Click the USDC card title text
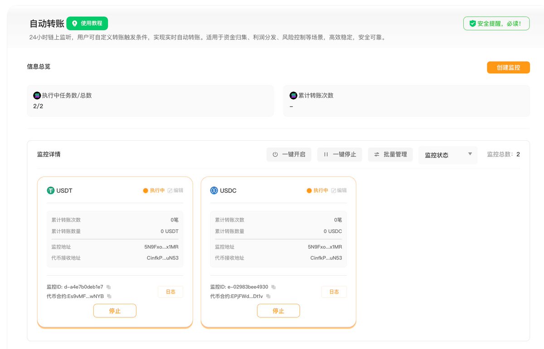This screenshot has height=349, width=544. pyautogui.click(x=228, y=191)
